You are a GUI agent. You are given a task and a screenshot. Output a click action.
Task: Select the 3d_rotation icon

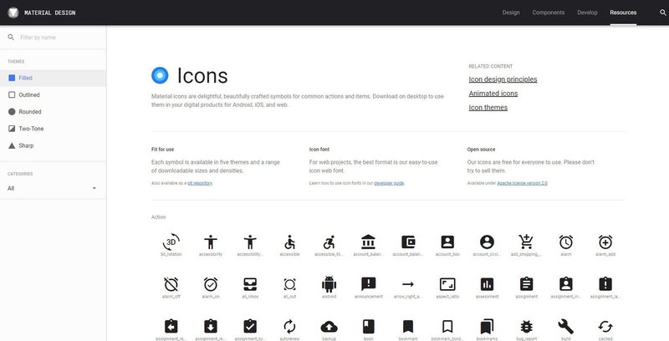[171, 242]
